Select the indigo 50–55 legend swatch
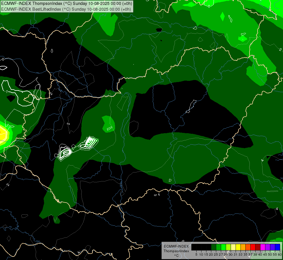The width and height of the screenshot is (283, 260). 273,247
